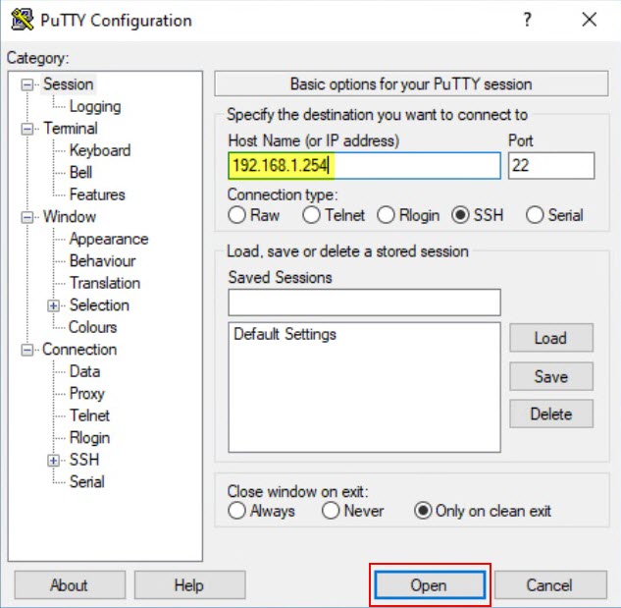Choose Serial connection type
This screenshot has width=621, height=608.
tap(535, 215)
